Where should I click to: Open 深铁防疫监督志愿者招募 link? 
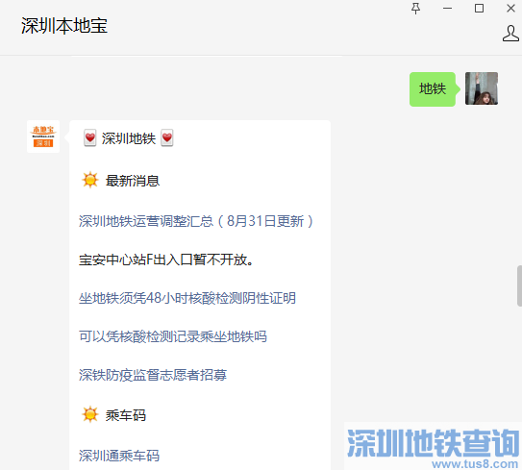[153, 375]
